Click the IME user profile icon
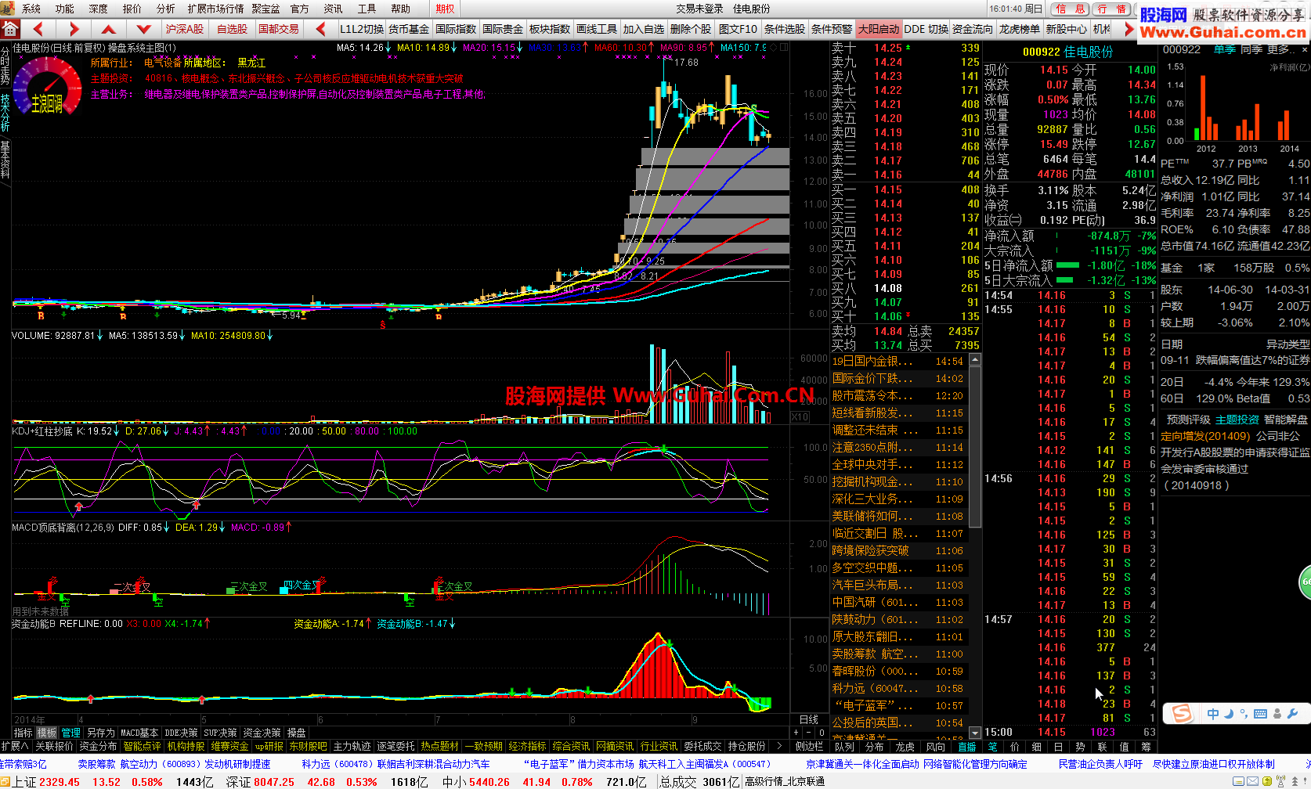Screen dimensions: 1311x789 (1277, 714)
